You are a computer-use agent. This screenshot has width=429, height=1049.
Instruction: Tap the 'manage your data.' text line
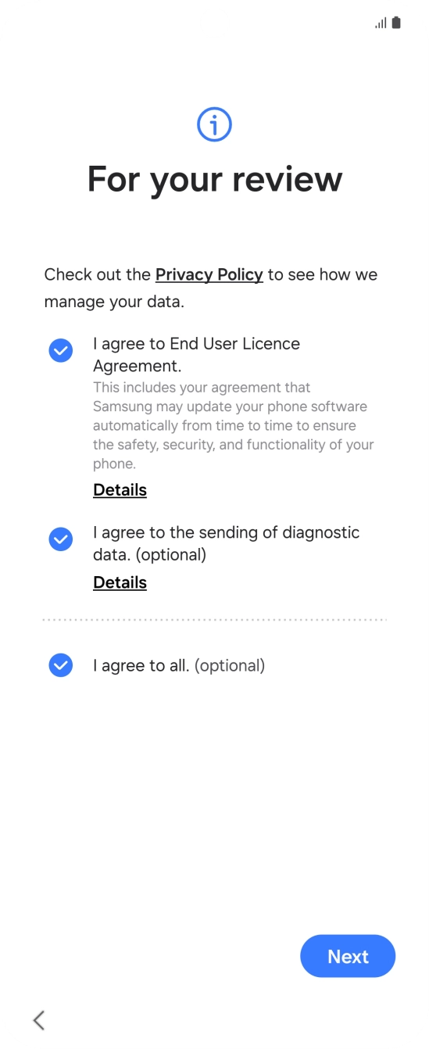[114, 301]
